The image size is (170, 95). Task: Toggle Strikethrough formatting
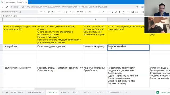pos(120,12)
